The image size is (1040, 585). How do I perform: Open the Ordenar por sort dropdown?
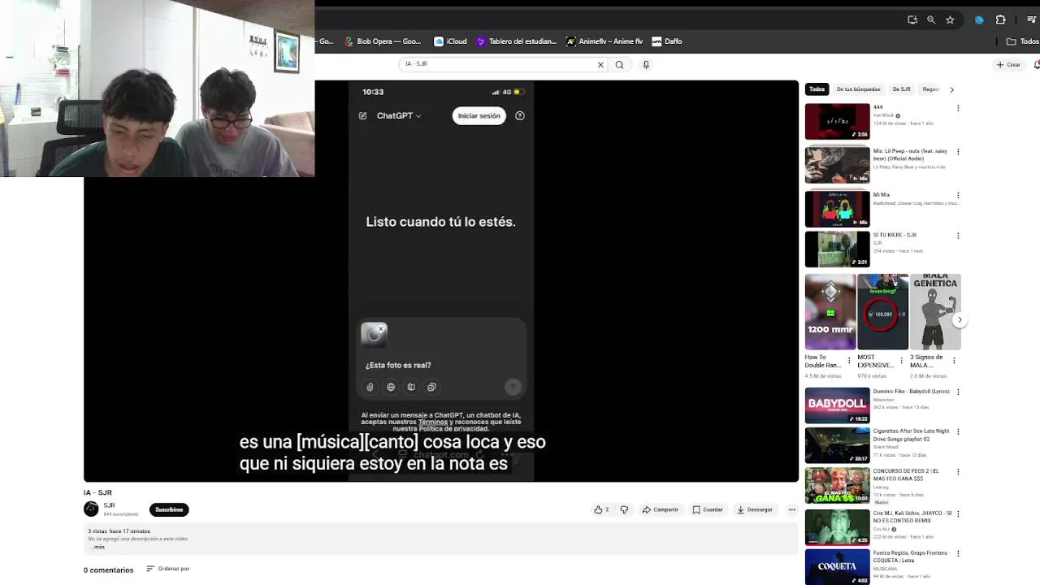168,569
